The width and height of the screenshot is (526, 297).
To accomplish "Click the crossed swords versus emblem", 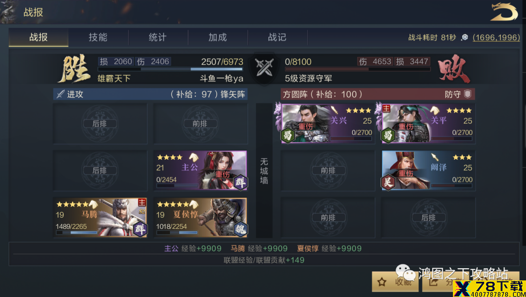I will 263,67.
